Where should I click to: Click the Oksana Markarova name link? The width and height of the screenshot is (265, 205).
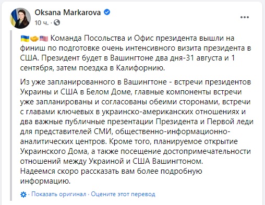[68, 13]
